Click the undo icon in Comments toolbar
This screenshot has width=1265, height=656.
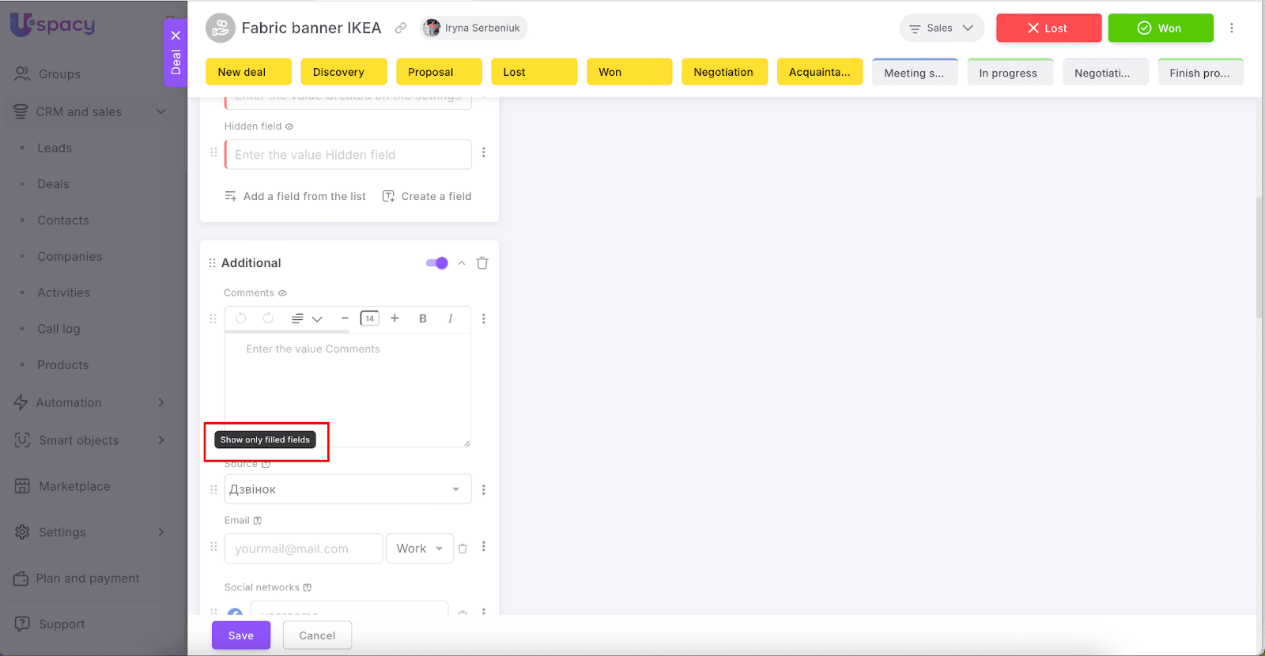click(x=241, y=319)
